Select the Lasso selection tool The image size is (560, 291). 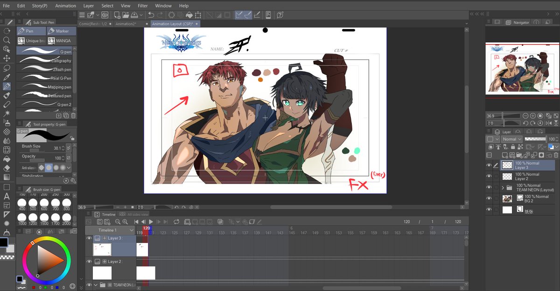(7, 68)
